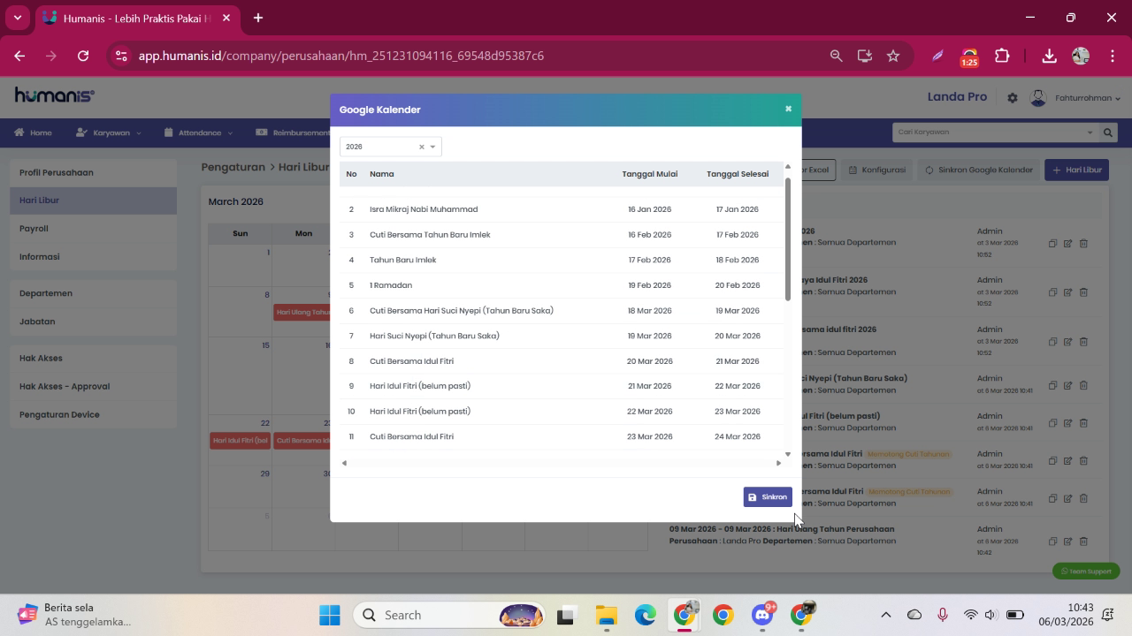Viewport: 1132px width, 636px height.
Task: Open the Cari Karyawan dropdown field
Action: [995, 132]
